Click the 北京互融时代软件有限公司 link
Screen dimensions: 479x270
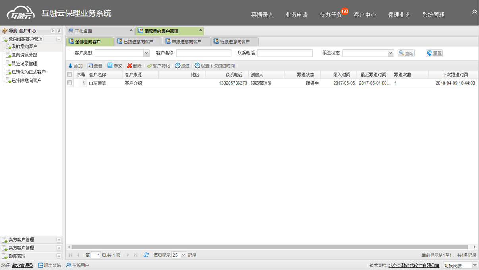(413, 265)
